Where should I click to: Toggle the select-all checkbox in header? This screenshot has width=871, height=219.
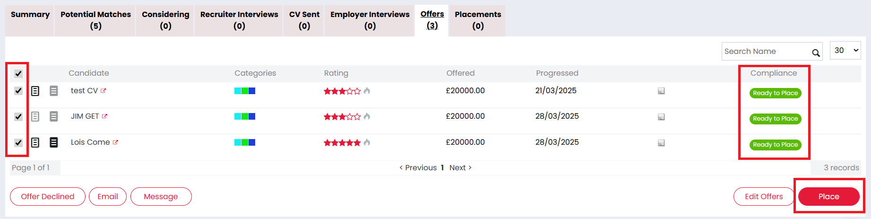18,73
